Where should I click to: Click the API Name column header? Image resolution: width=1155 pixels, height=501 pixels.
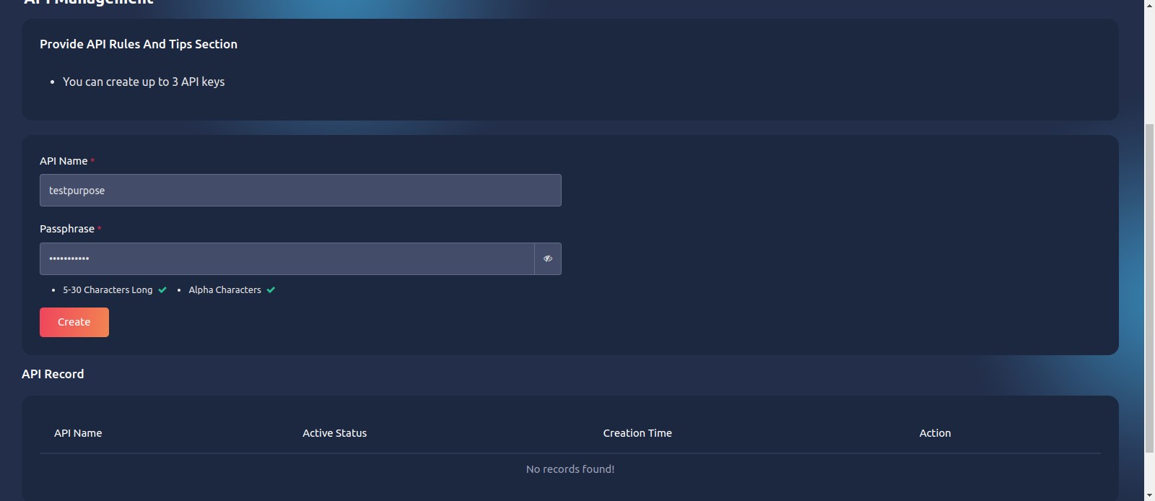point(78,433)
